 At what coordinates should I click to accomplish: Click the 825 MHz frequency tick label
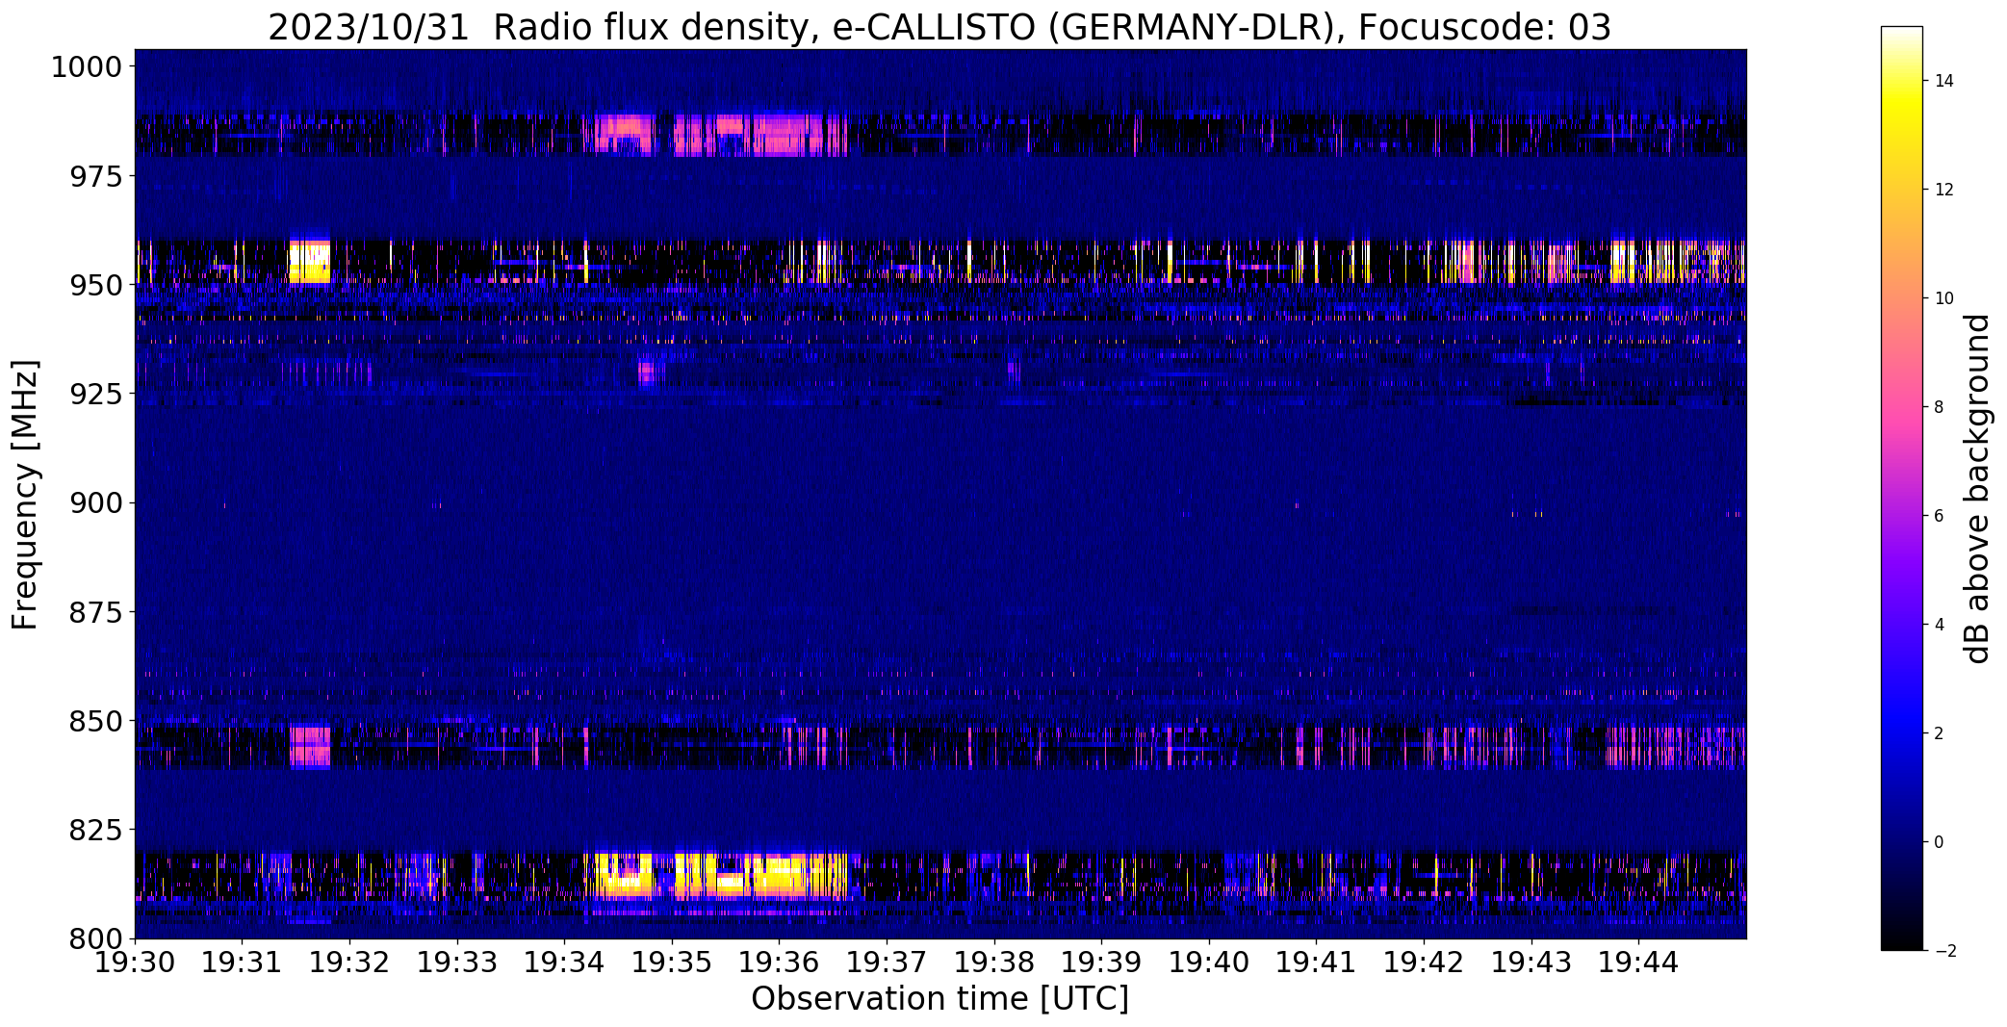coord(96,829)
